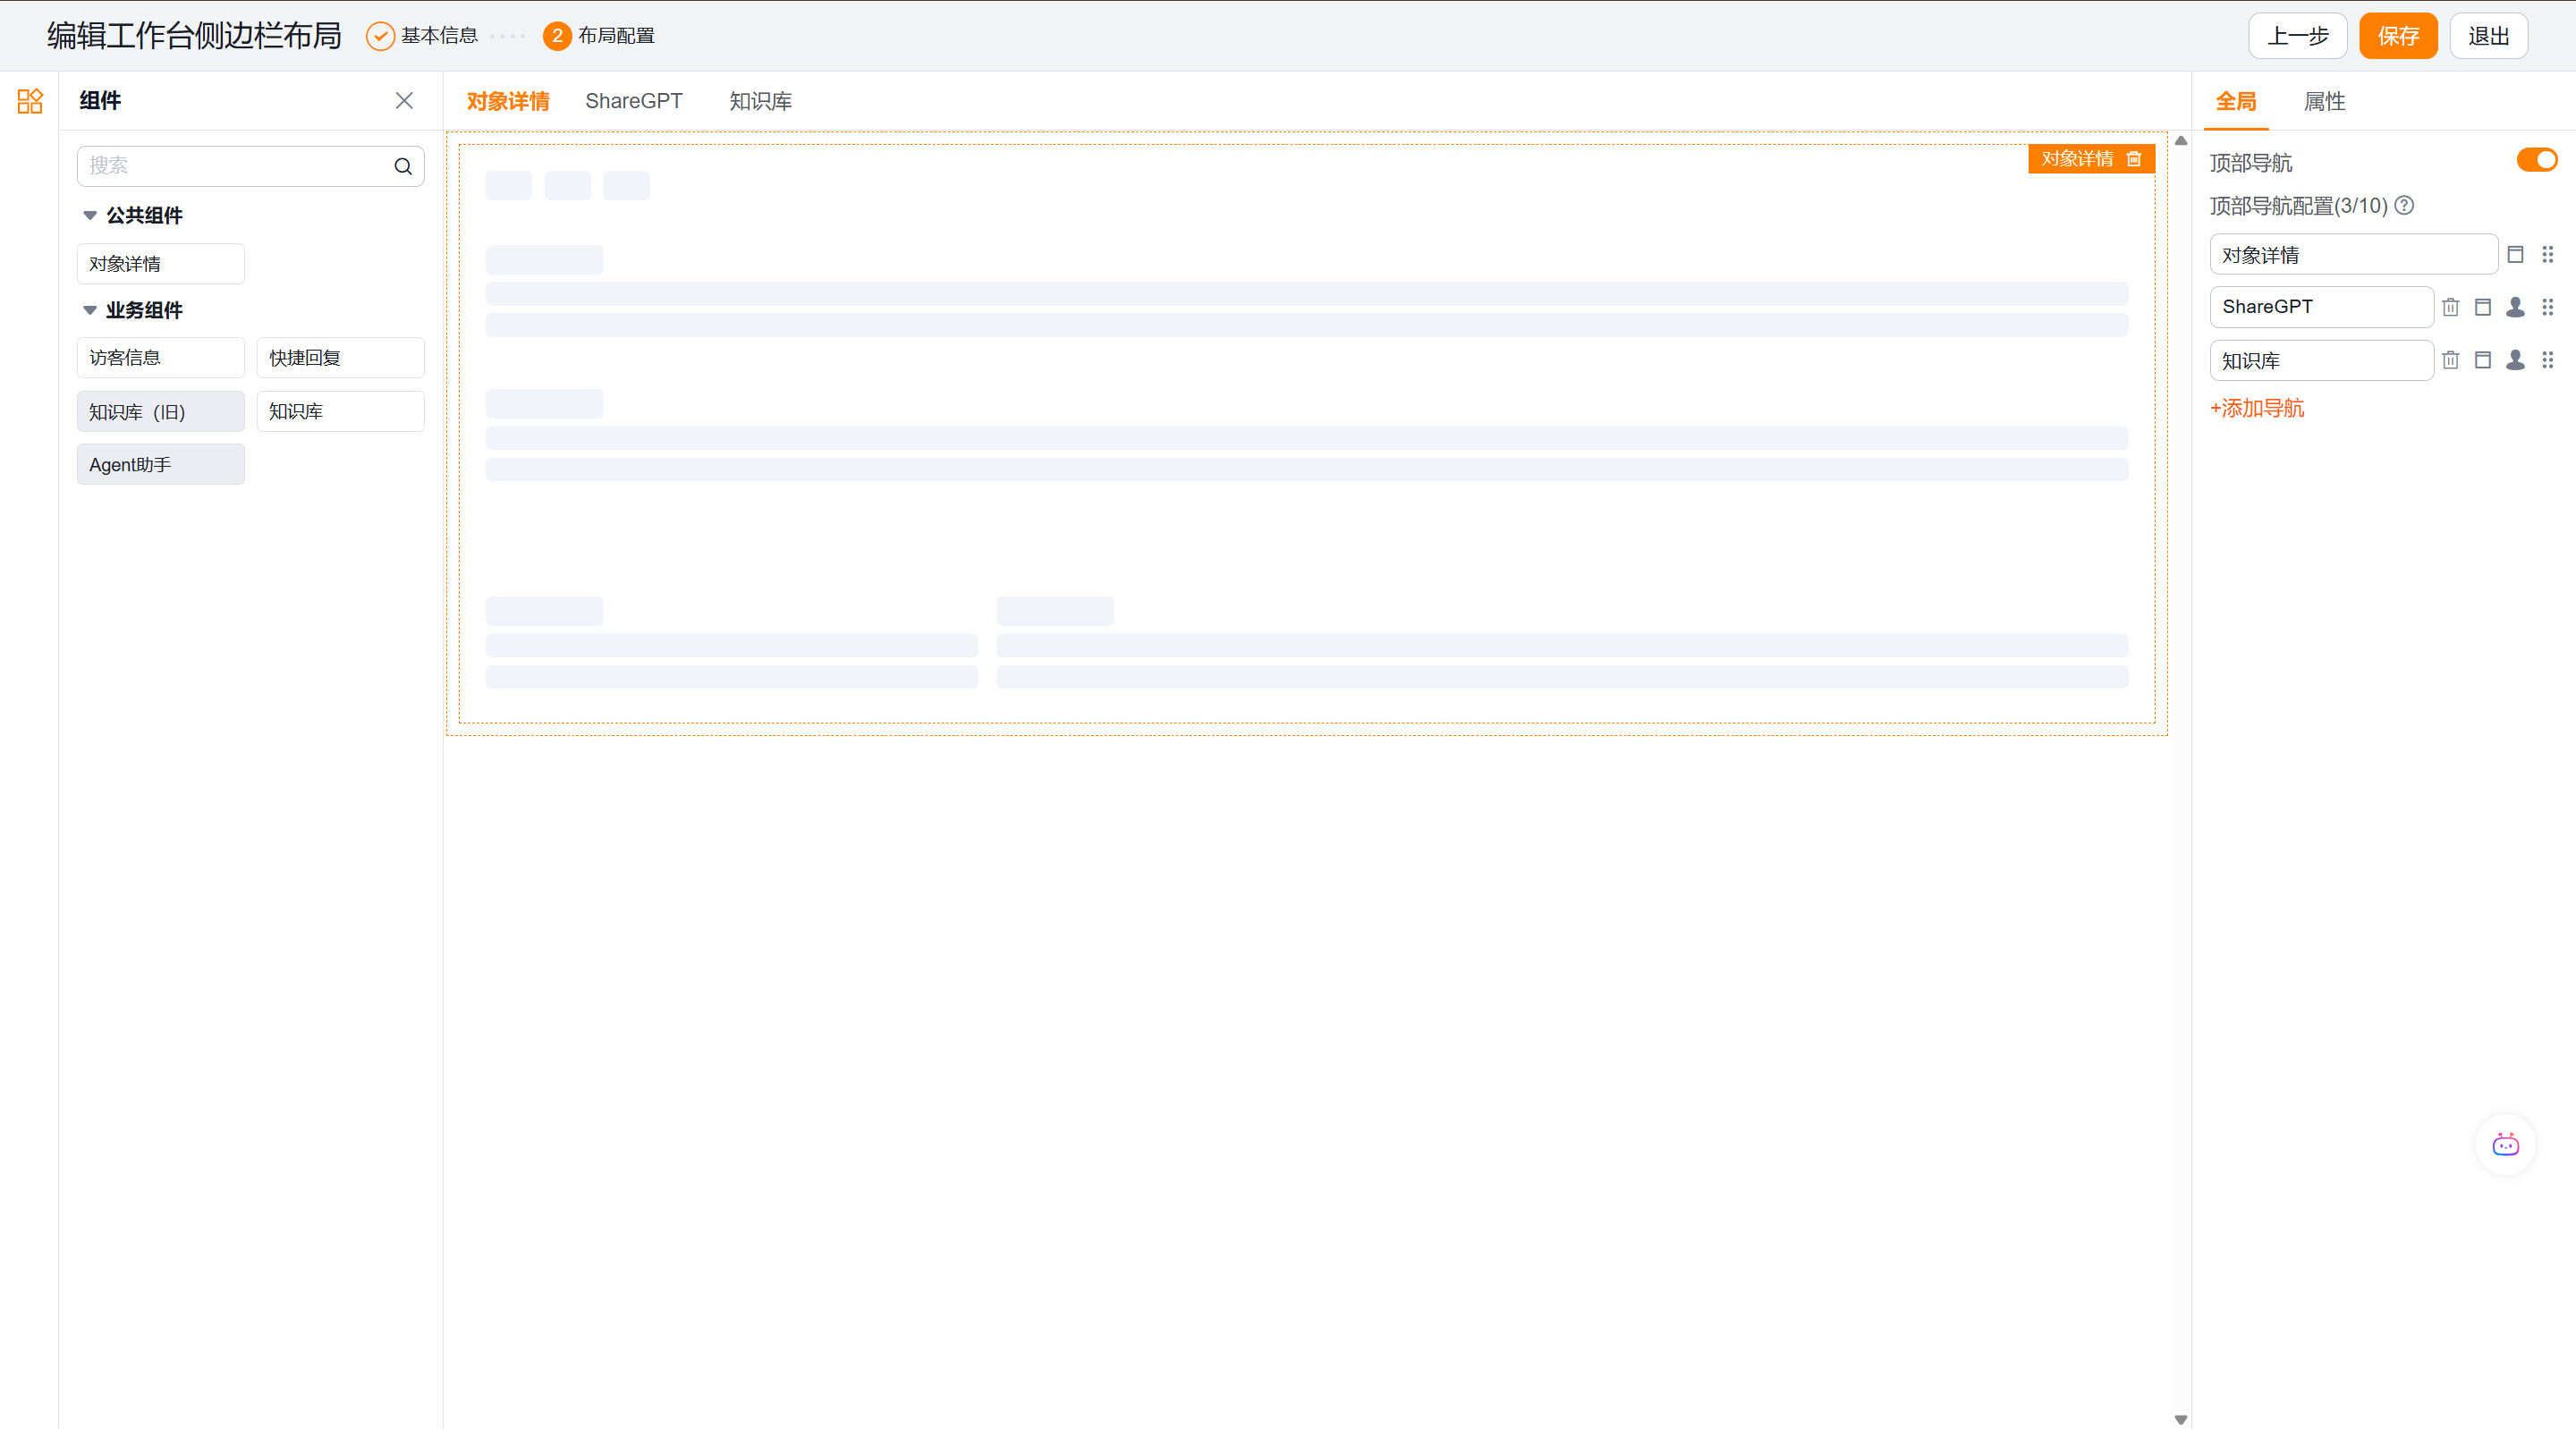This screenshot has height=1429, width=2576.
Task: Collapse the 公共组件 section
Action: pyautogui.click(x=90, y=215)
